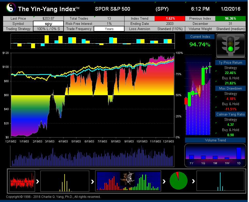Select the 1Y volume trend bar
Viewport: 249px width, 202px height.
click(x=191, y=157)
